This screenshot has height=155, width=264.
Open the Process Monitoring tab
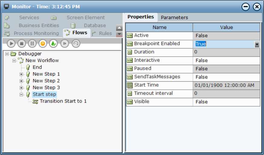pos(36,33)
